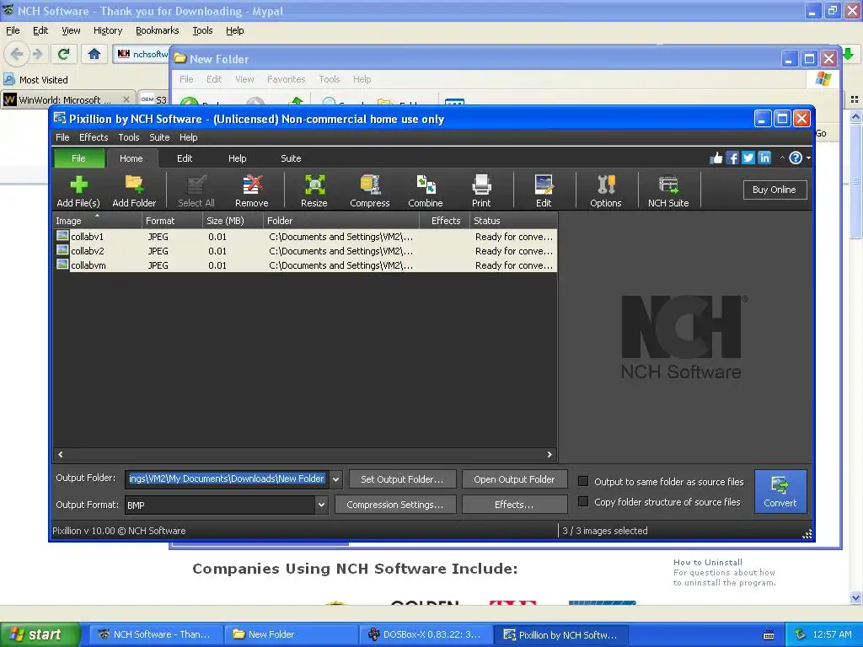Sort list by the Size (MB) column header
863x647 pixels.
[233, 221]
